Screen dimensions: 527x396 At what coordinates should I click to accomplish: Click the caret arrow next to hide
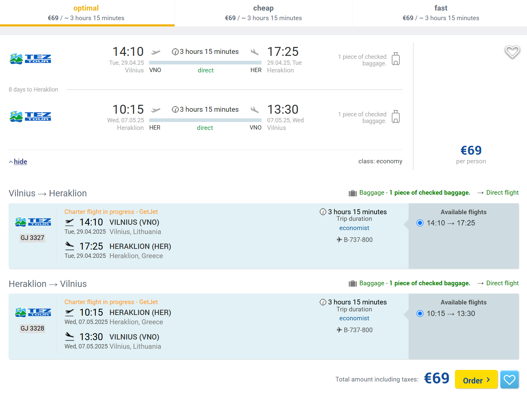[x=11, y=162]
